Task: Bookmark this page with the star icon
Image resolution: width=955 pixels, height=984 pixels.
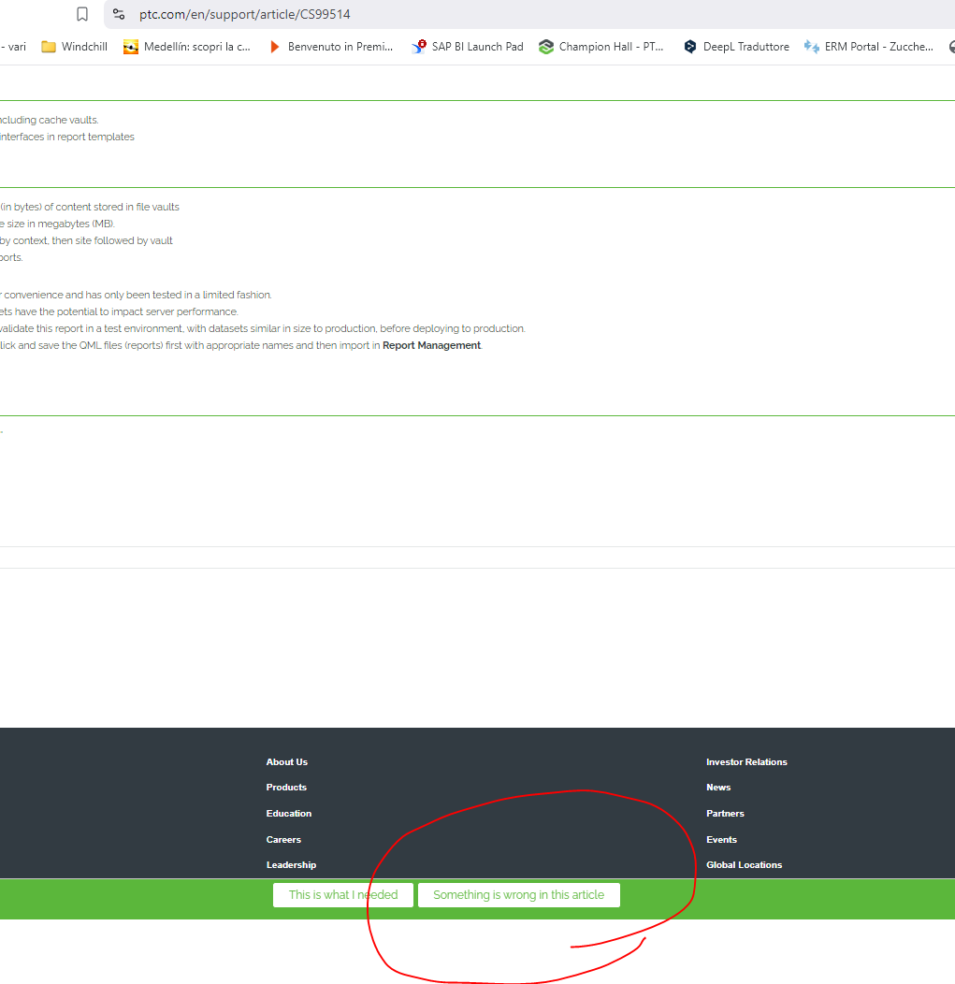Action: coord(81,14)
